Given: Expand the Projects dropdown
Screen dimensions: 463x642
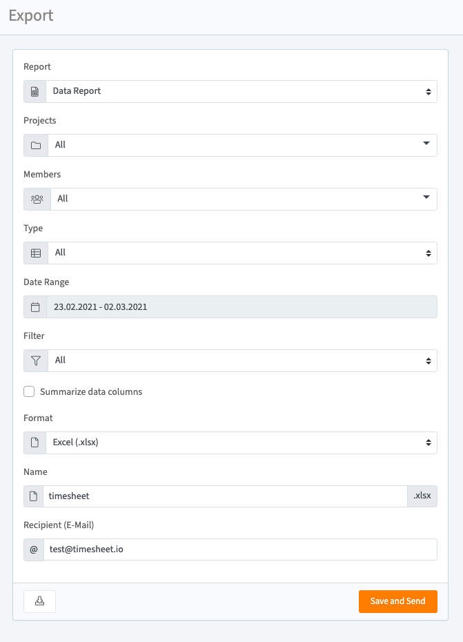Looking at the screenshot, I should [242, 145].
